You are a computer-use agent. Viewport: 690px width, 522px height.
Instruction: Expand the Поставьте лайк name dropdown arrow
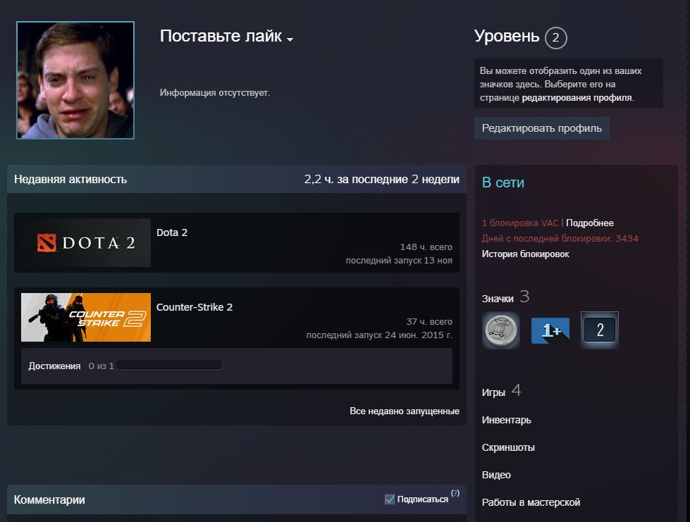pos(290,39)
